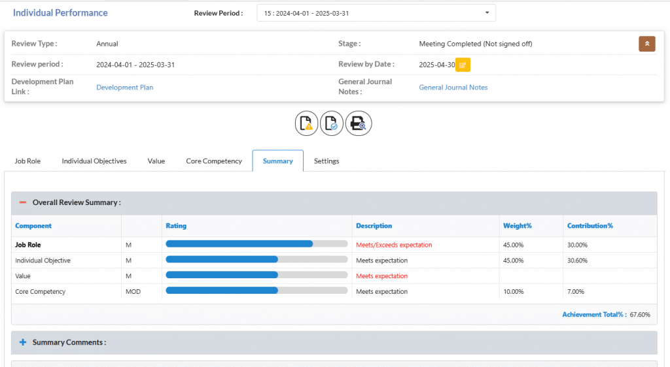
Task: Click the document with checkmark icon
Action: click(332, 123)
